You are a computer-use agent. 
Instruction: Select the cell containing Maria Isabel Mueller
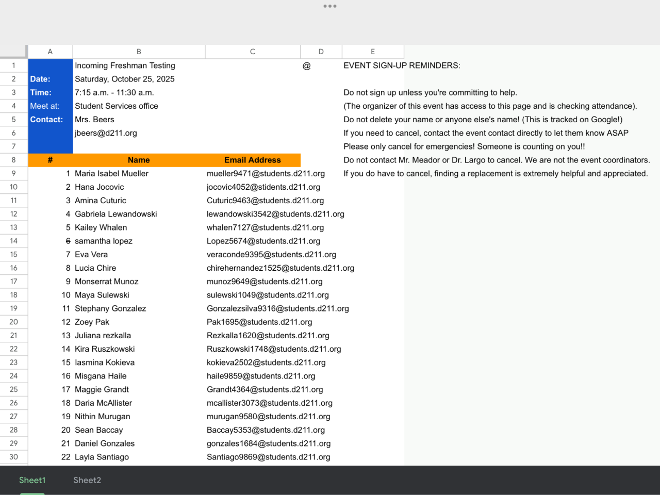pos(112,174)
